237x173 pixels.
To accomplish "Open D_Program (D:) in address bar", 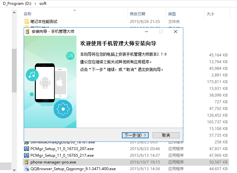I will click(x=17, y=4).
